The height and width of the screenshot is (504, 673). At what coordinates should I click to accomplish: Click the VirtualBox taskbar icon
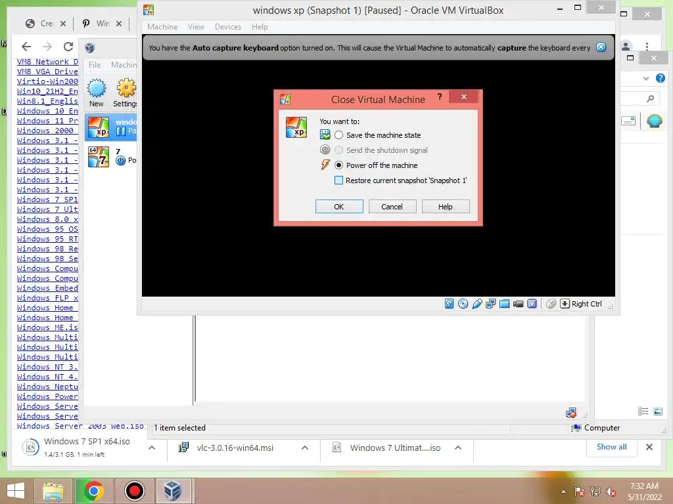pos(173,491)
